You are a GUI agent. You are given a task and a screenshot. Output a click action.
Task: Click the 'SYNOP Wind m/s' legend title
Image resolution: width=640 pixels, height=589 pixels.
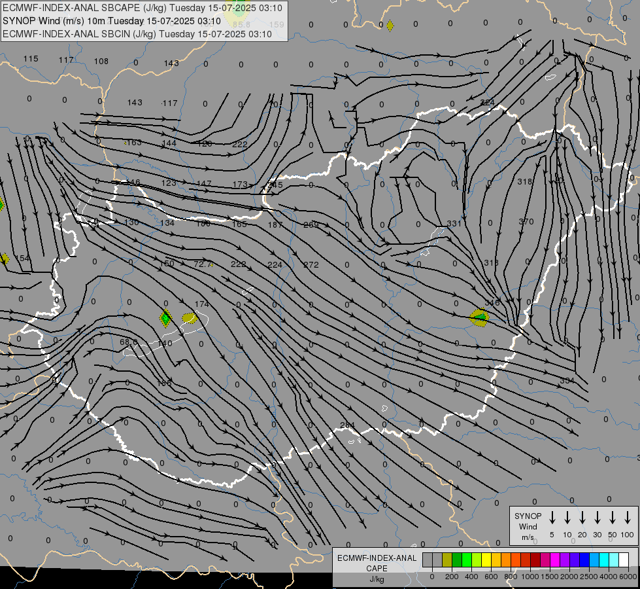(528, 526)
